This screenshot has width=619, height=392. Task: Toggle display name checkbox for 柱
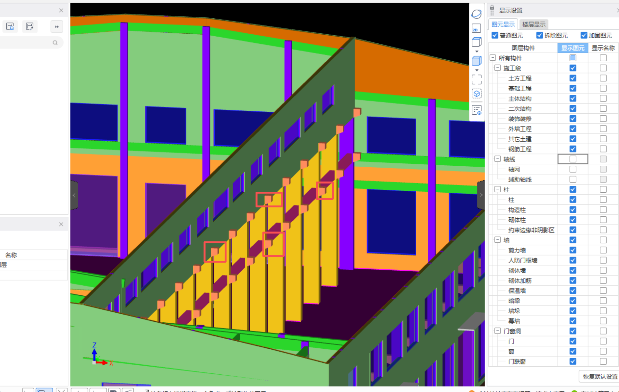pyautogui.click(x=603, y=189)
